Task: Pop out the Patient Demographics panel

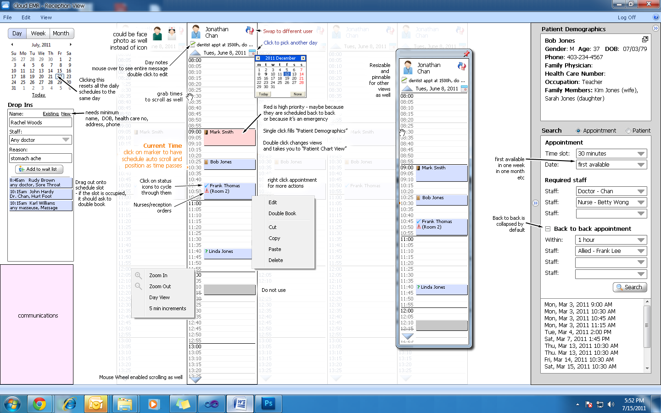Action: [x=645, y=39]
